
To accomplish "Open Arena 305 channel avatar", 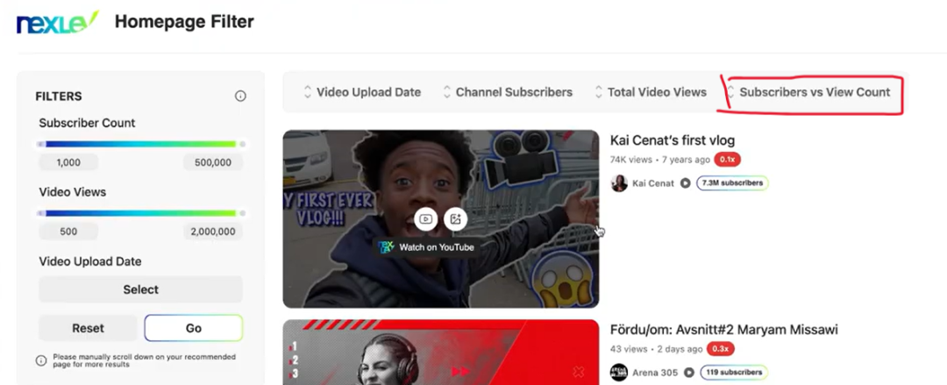I will [x=619, y=372].
